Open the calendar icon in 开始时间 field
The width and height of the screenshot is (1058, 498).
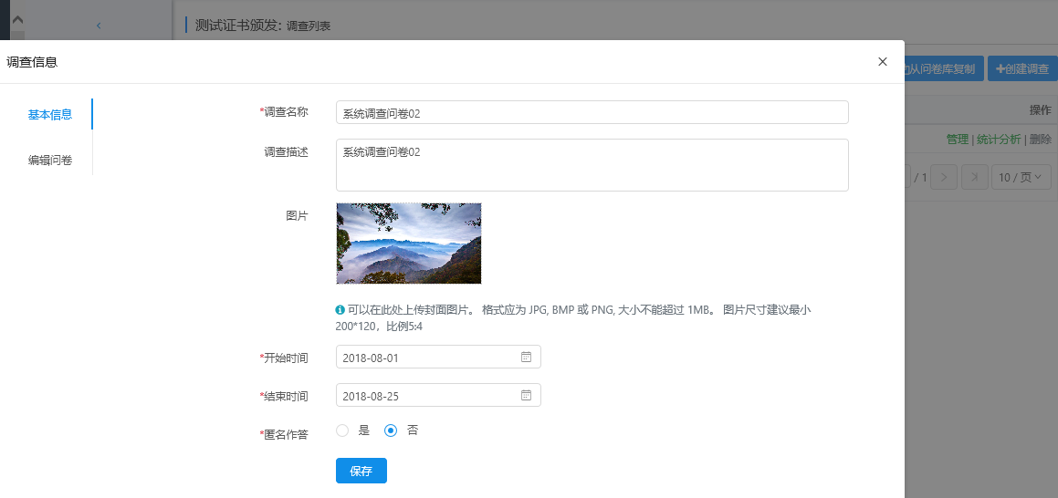526,358
